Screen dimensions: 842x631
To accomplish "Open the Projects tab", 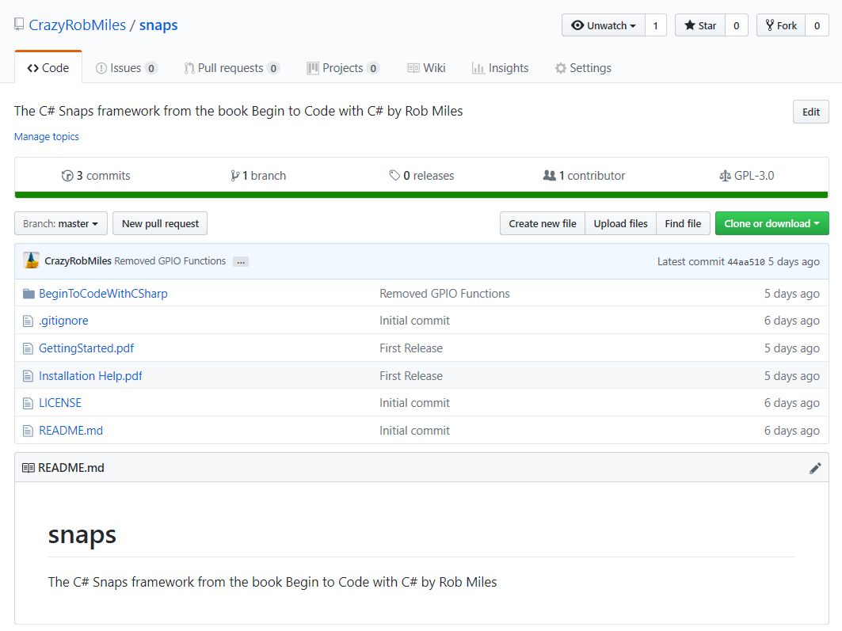I will click(x=343, y=68).
